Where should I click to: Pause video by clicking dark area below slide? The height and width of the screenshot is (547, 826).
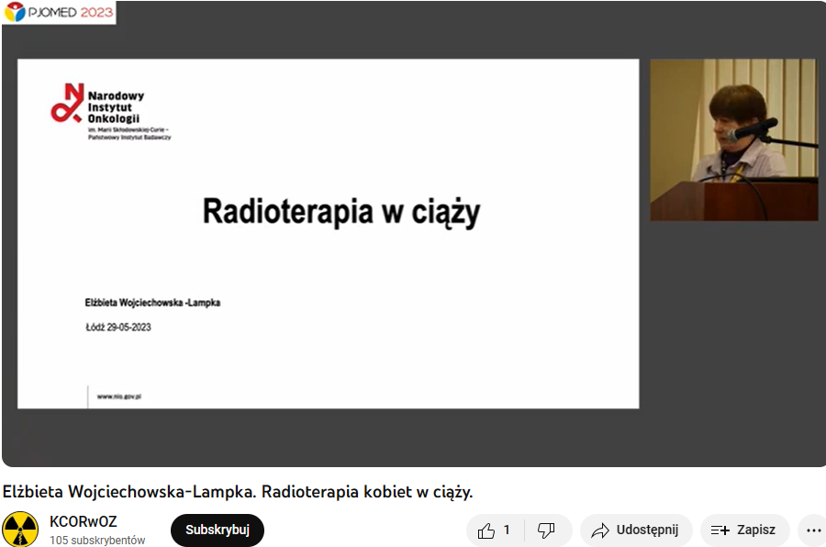(x=327, y=438)
